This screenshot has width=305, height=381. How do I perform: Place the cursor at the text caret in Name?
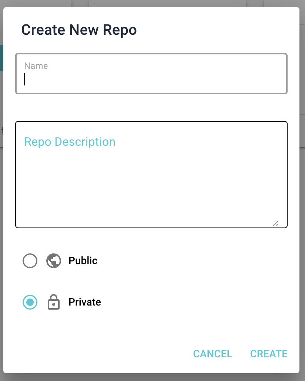[25, 80]
